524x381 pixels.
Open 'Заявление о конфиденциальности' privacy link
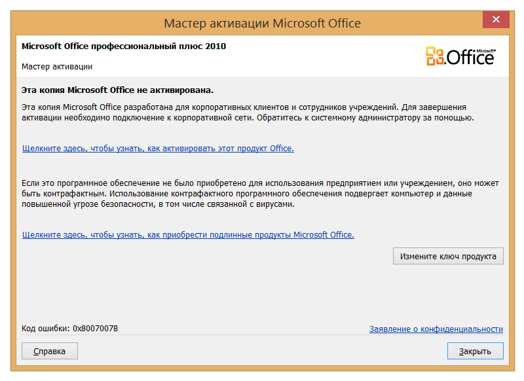[436, 329]
